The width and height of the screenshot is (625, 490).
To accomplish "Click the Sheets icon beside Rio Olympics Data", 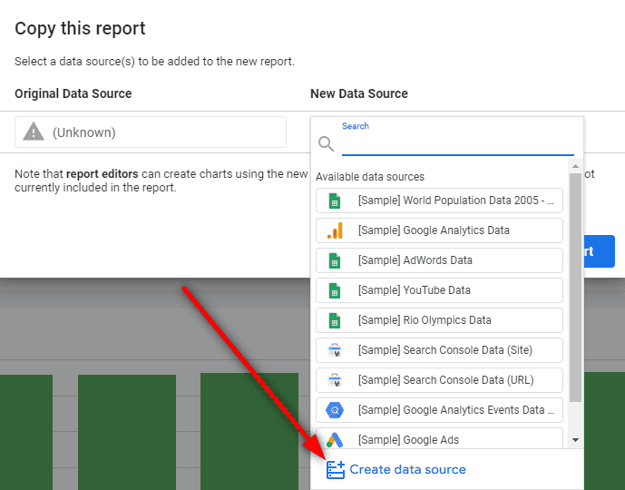I will tap(335, 320).
